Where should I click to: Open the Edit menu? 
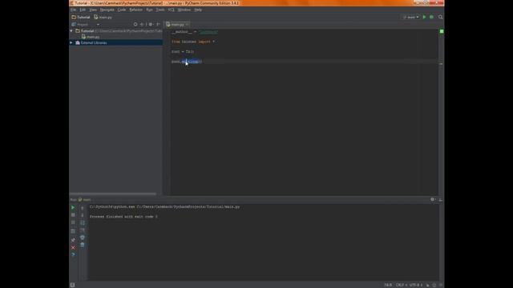[x=83, y=10]
